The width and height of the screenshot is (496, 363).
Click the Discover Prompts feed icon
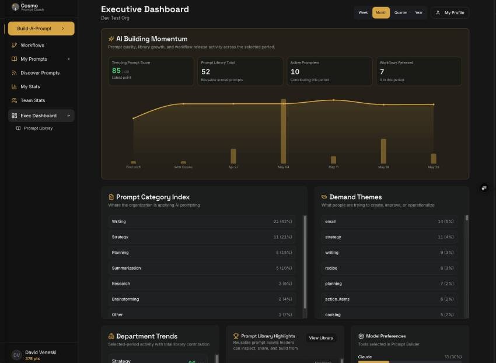click(x=14, y=73)
